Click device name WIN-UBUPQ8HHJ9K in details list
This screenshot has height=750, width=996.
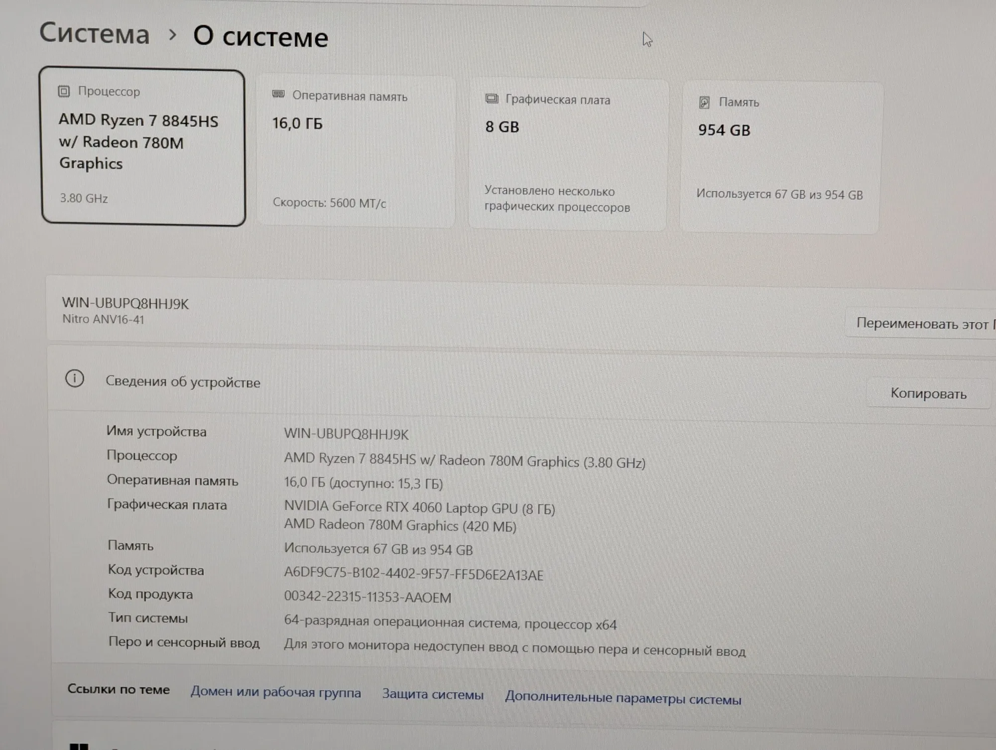[346, 434]
